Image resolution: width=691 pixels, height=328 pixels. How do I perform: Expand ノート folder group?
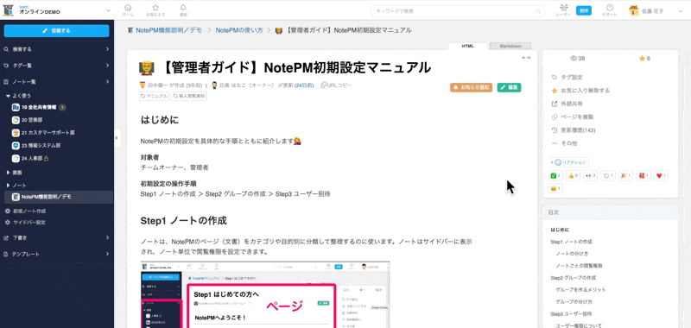16,185
